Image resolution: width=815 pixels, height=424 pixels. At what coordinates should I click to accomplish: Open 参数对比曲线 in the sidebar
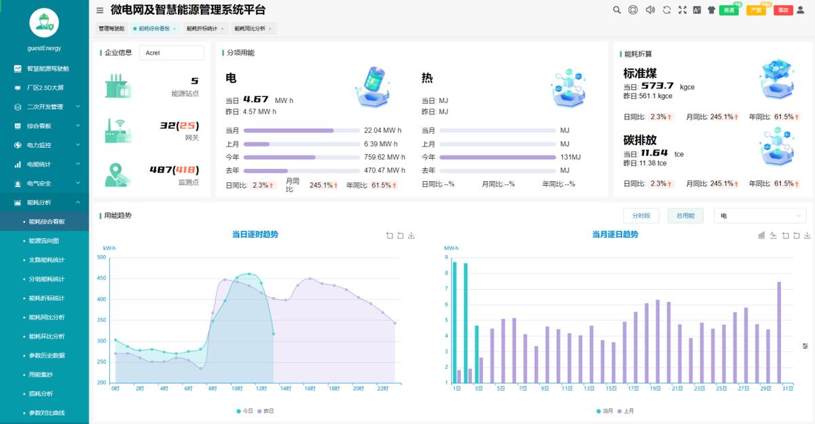coord(44,412)
